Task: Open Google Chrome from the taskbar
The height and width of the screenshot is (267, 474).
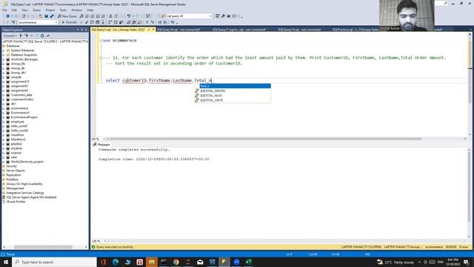Action: pyautogui.click(x=176, y=262)
